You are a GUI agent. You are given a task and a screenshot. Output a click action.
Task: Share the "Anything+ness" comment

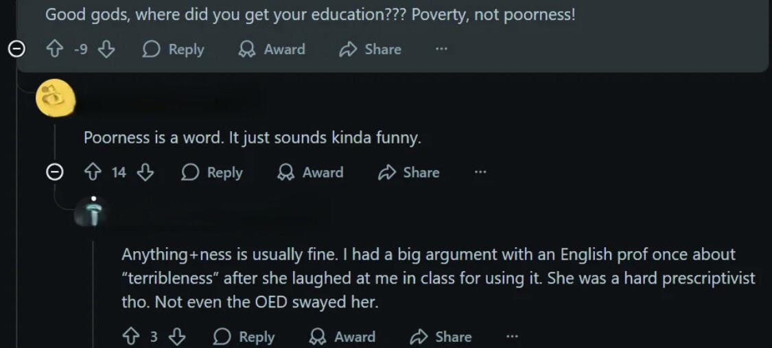point(441,336)
